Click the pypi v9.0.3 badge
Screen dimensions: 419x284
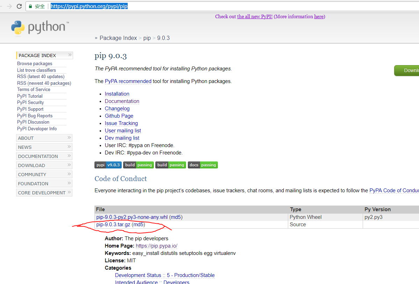pyautogui.click(x=108, y=165)
